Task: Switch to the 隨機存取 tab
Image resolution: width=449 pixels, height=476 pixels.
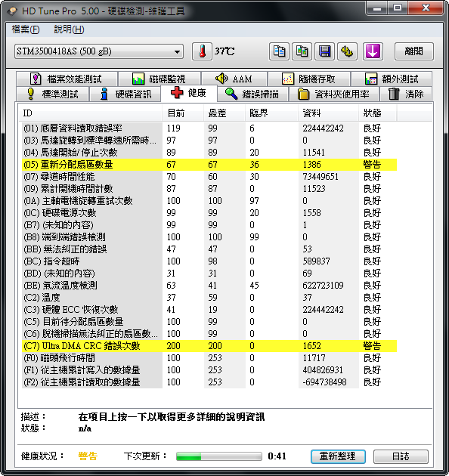Action: [x=310, y=79]
